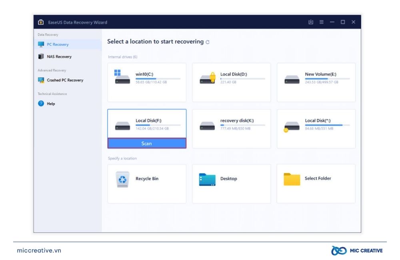The width and height of the screenshot is (400, 260).
Task: Open Help in the sidebar
Action: [x=68, y=104]
